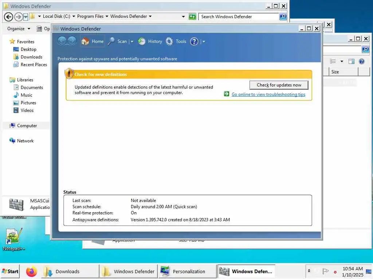
Task: Expand Program Files breadcrumb arrow
Action: click(x=107, y=16)
